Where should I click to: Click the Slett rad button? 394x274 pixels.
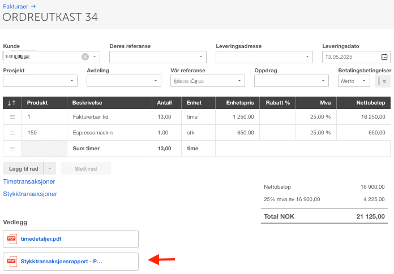pyautogui.click(x=86, y=168)
